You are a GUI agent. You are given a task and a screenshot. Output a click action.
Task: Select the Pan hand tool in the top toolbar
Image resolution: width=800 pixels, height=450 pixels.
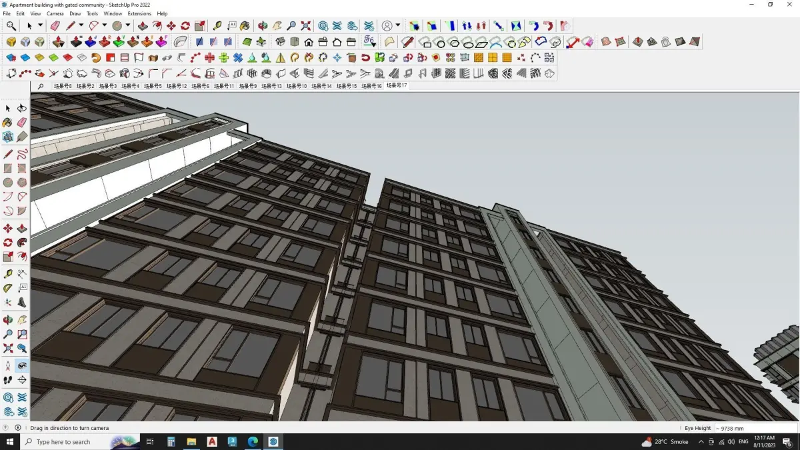[x=277, y=25]
